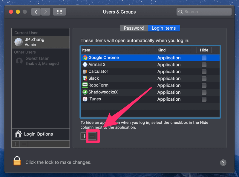Select the ShadowsocksX row name
The image size is (239, 177).
103,92
